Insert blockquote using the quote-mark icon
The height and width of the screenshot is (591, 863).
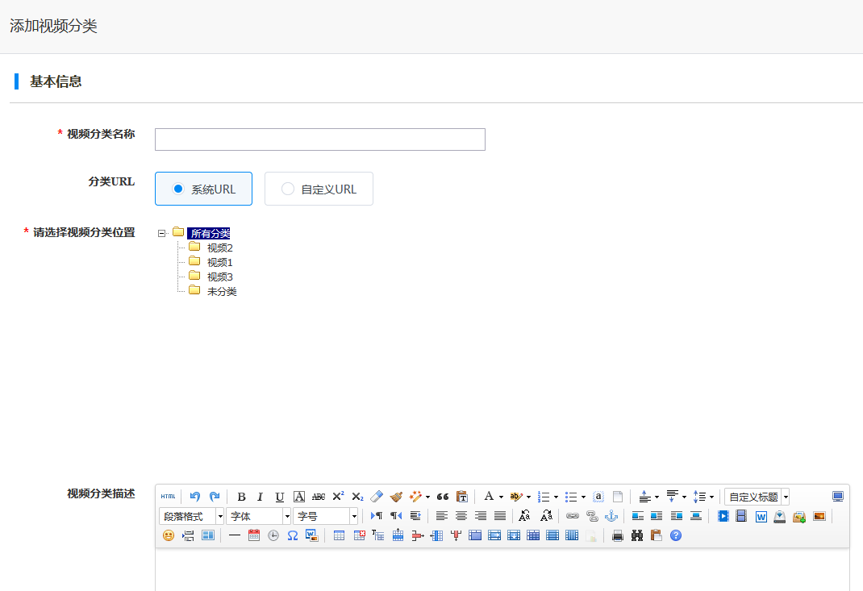(442, 497)
